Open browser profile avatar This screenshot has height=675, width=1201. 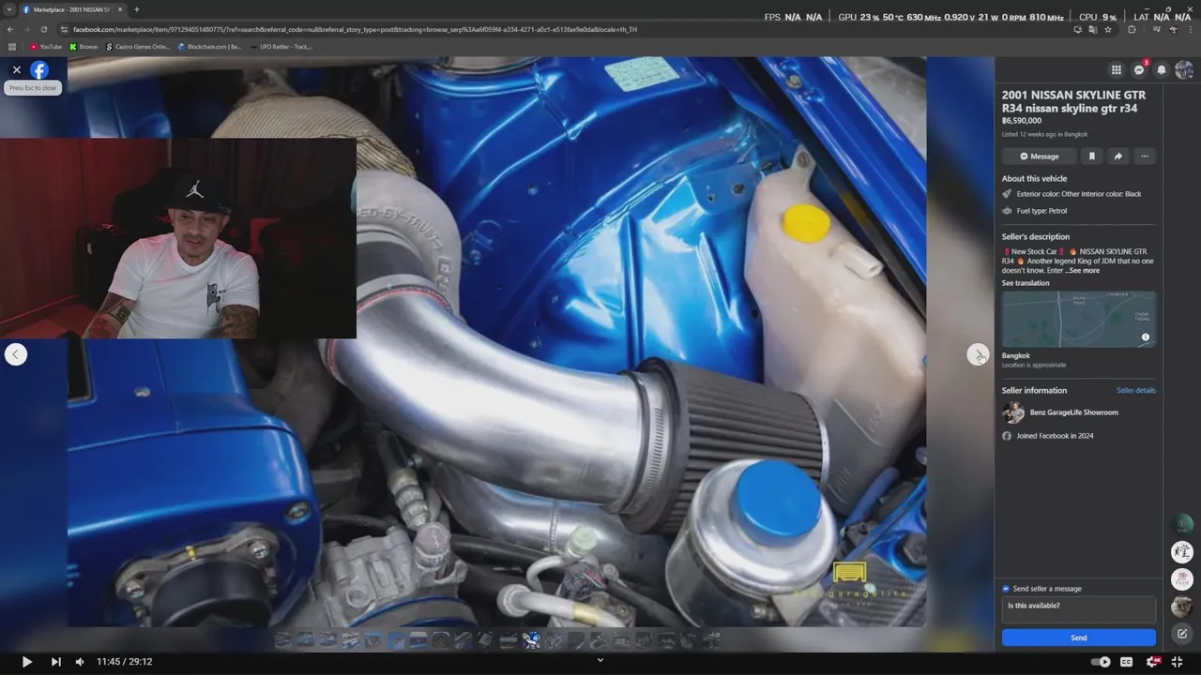(1173, 29)
